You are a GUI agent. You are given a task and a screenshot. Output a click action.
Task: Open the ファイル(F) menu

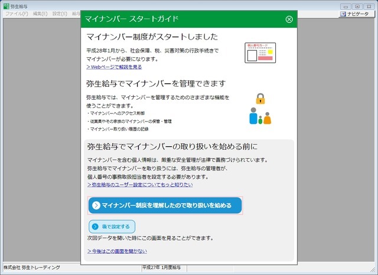(17, 14)
